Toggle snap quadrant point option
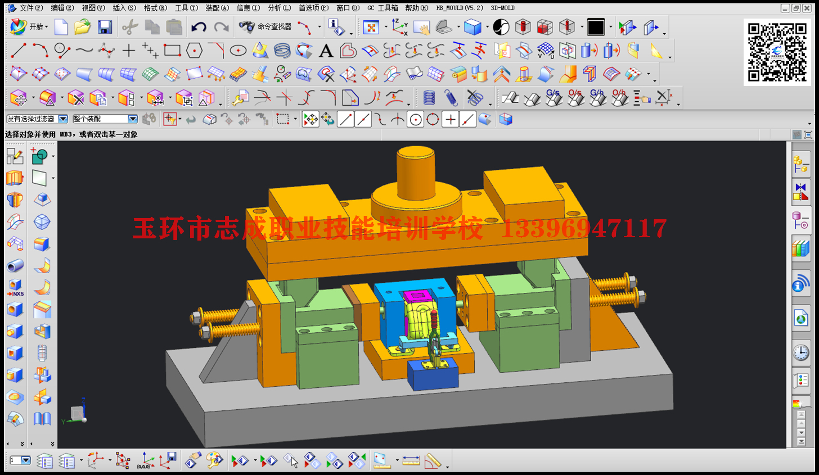This screenshot has height=475, width=819. click(x=433, y=119)
